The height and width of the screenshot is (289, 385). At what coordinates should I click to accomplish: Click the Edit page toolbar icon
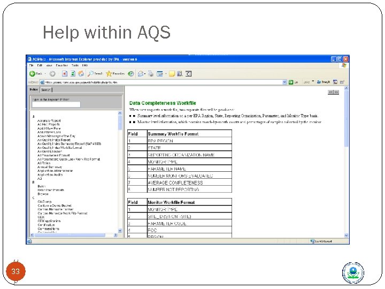[x=160, y=73]
